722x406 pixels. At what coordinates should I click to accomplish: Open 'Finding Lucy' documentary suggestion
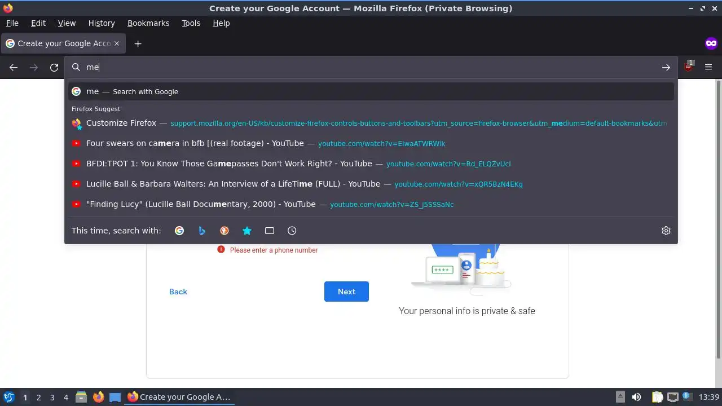click(x=371, y=204)
